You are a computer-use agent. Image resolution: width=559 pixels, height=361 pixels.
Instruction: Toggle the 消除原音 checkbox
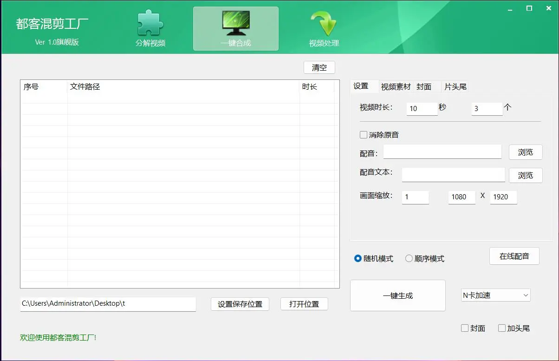[x=364, y=135]
